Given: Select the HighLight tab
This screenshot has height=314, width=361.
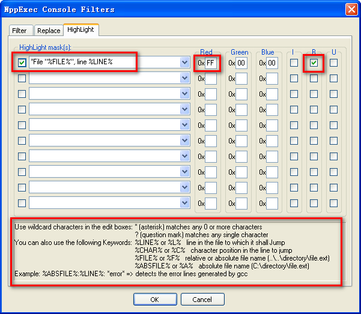Looking at the screenshot, I should 81,29.
